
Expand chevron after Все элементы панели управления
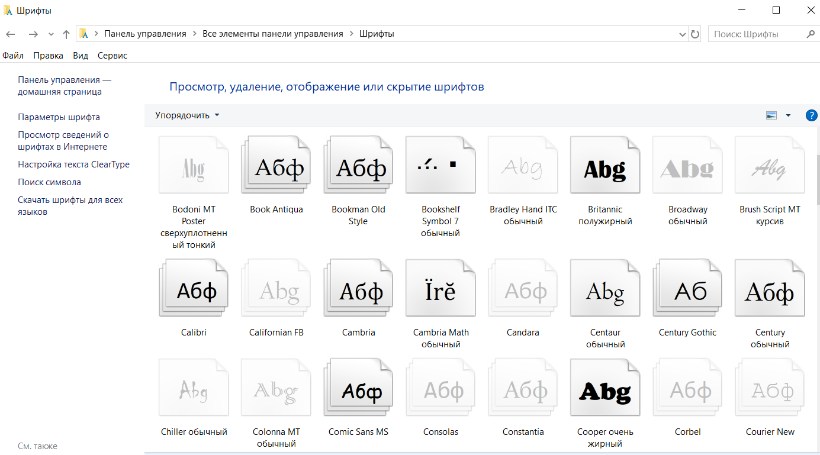352,34
